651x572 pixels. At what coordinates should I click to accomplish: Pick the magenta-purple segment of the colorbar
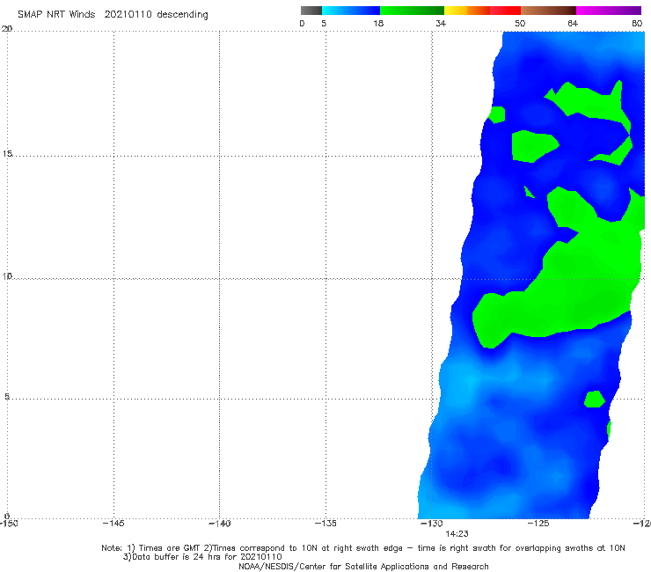[609, 11]
